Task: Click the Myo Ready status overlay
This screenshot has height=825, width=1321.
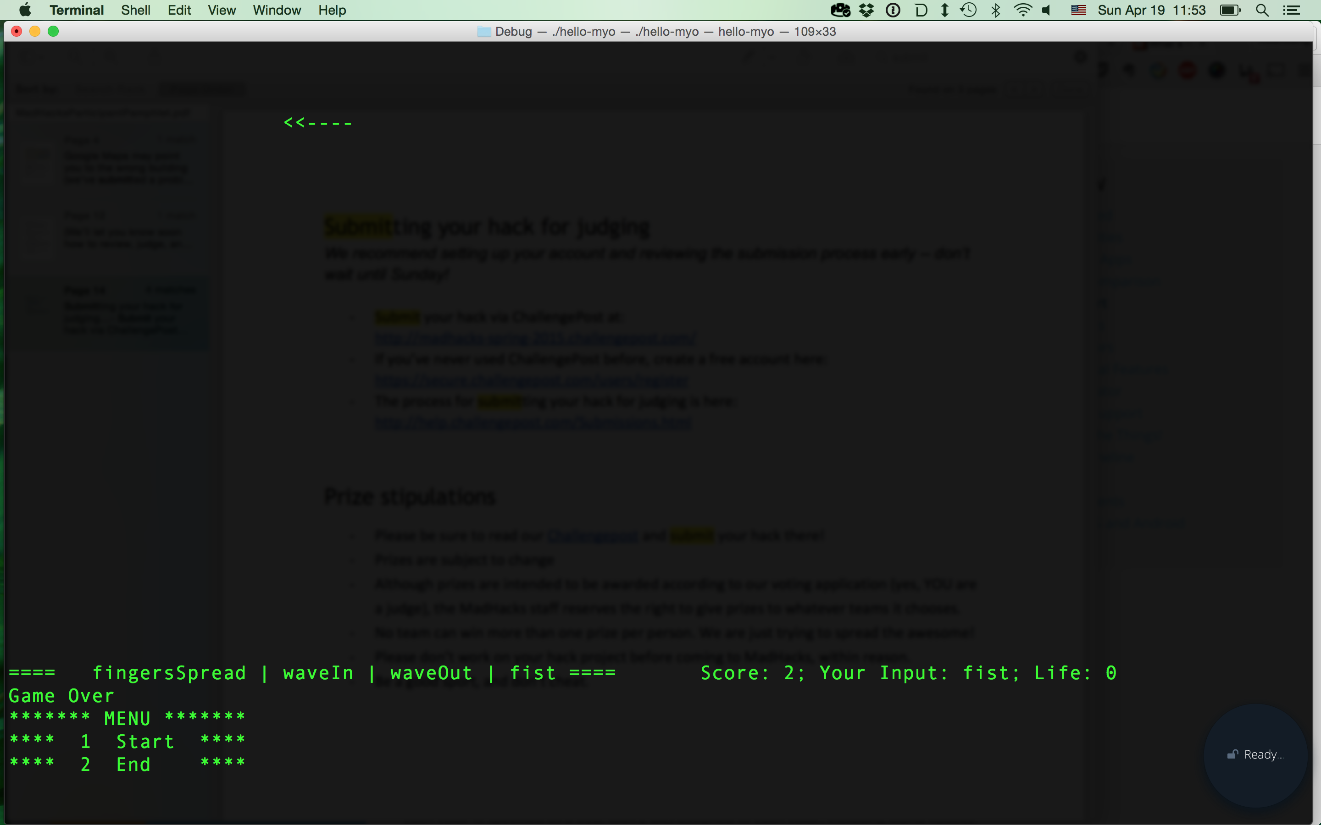Action: [x=1255, y=754]
